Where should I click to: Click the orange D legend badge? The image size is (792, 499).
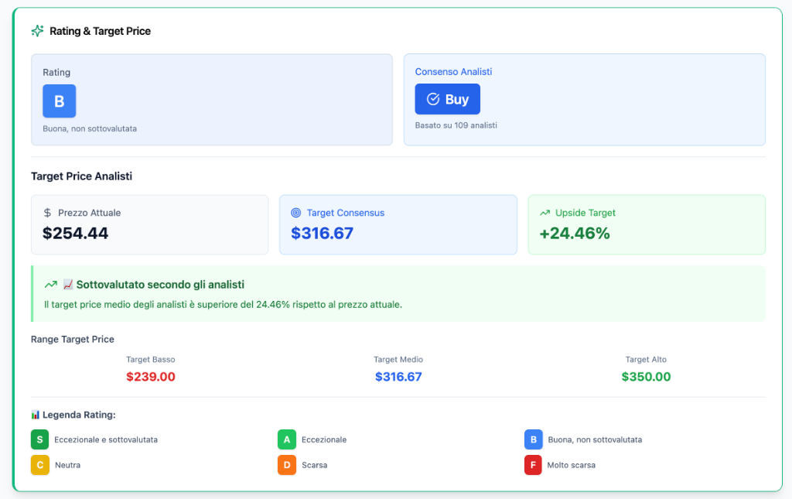pos(287,465)
